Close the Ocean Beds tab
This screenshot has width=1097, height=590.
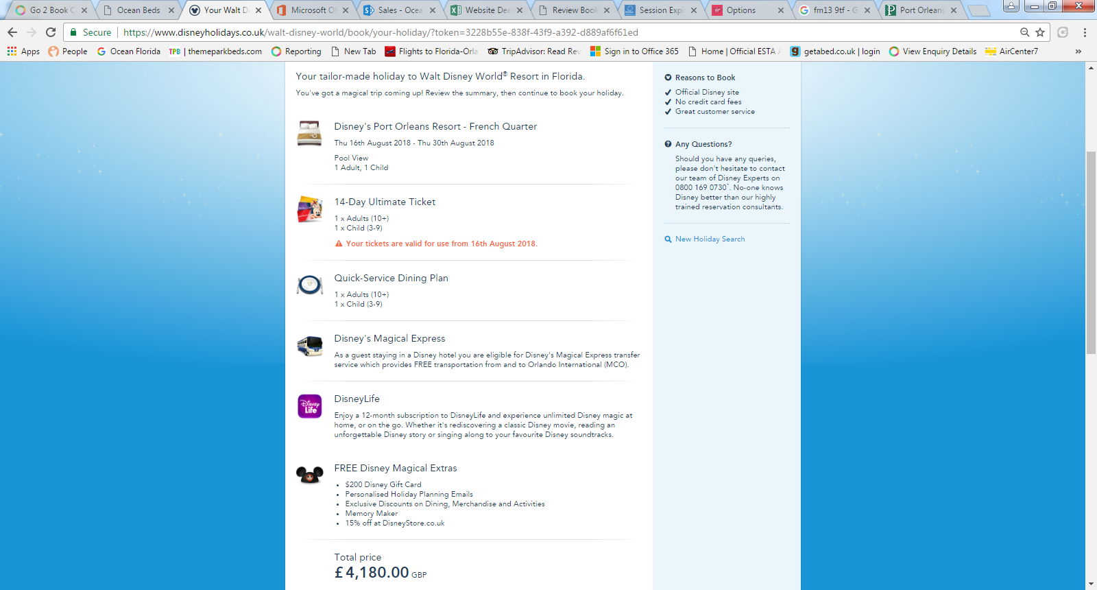click(171, 10)
